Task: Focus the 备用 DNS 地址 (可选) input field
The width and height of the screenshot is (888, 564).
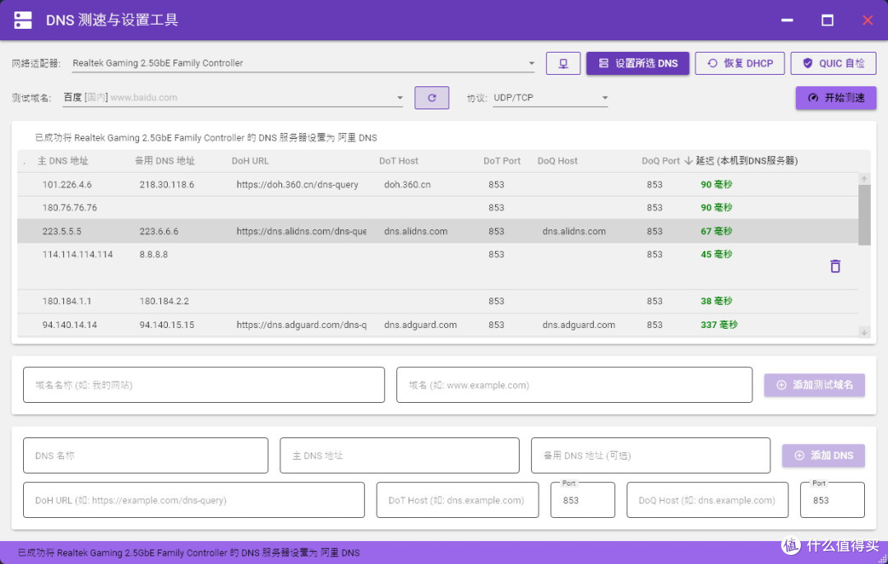Action: pyautogui.click(x=650, y=455)
